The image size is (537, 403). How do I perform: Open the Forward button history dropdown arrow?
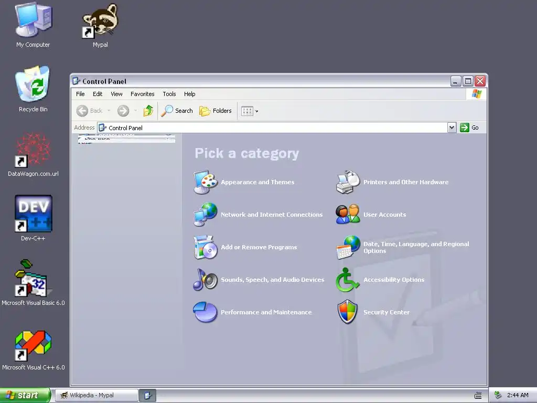(x=136, y=111)
